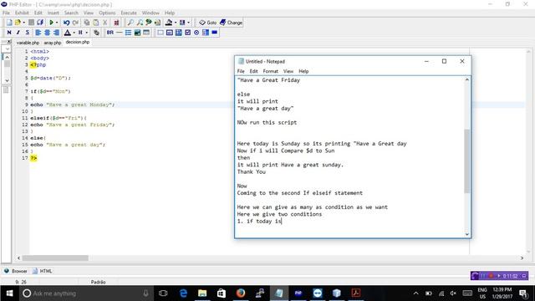Click the cut X icon in the toolbar

105,23
